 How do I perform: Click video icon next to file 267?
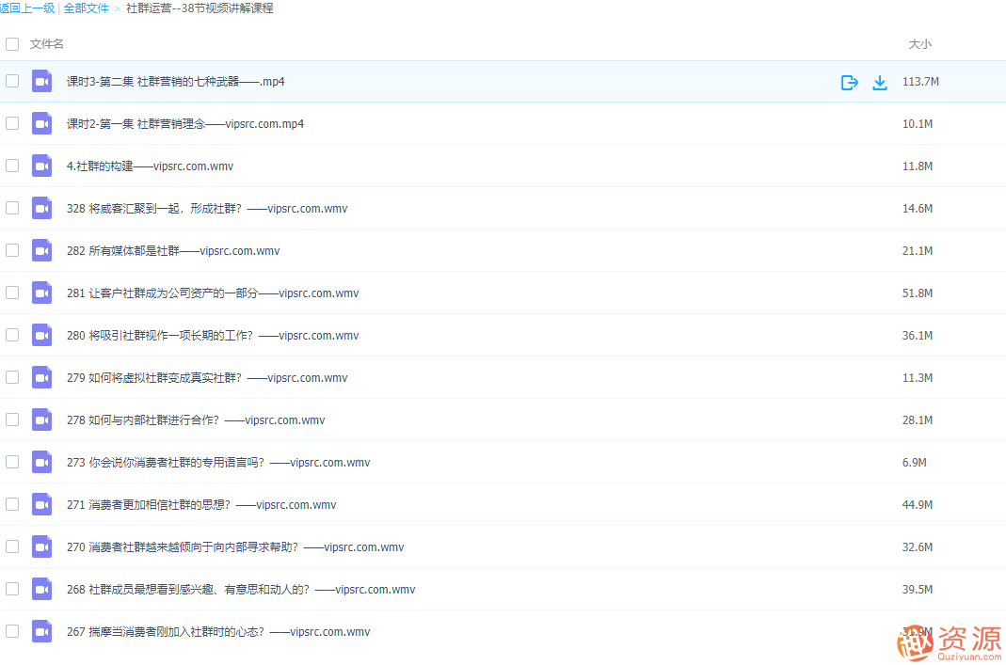41,632
